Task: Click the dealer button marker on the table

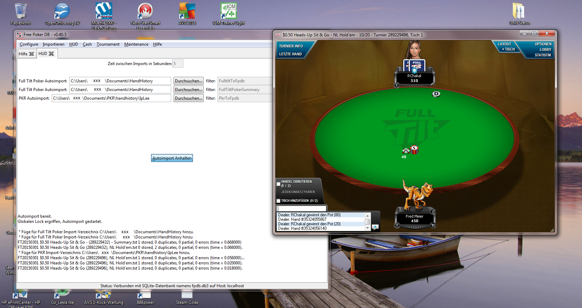Action: pos(436,94)
